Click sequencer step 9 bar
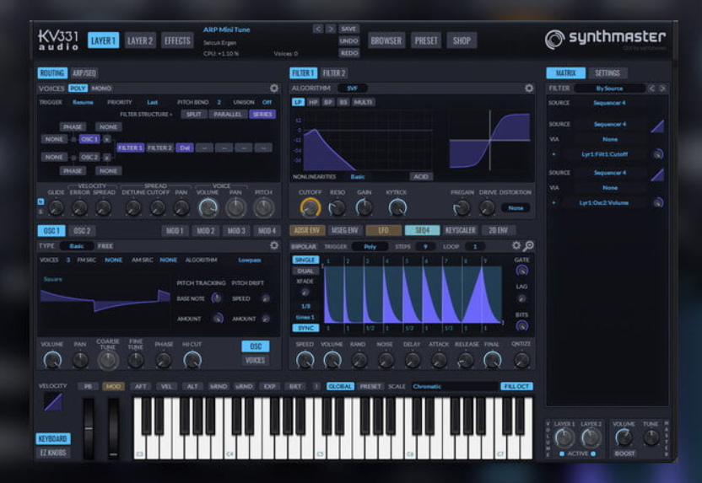The image size is (702, 483). pyautogui.click(x=492, y=294)
